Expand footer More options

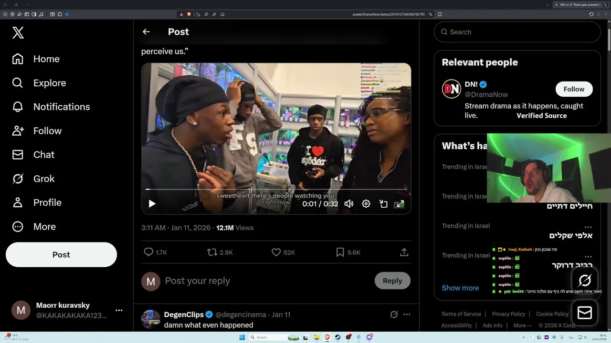point(523,325)
